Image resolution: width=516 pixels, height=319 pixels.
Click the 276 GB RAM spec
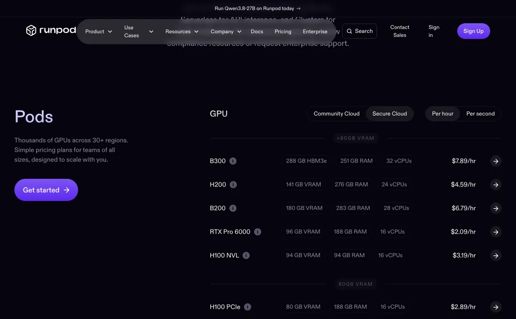pyautogui.click(x=351, y=185)
